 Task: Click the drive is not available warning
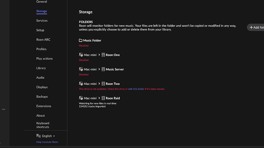(122, 89)
